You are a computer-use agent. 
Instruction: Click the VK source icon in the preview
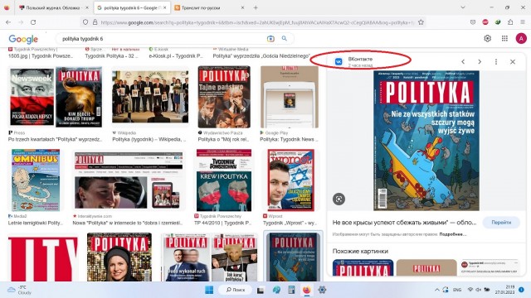[339, 61]
